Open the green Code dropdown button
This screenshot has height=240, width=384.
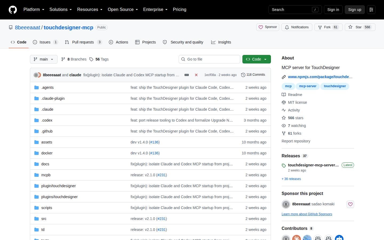click(x=257, y=59)
